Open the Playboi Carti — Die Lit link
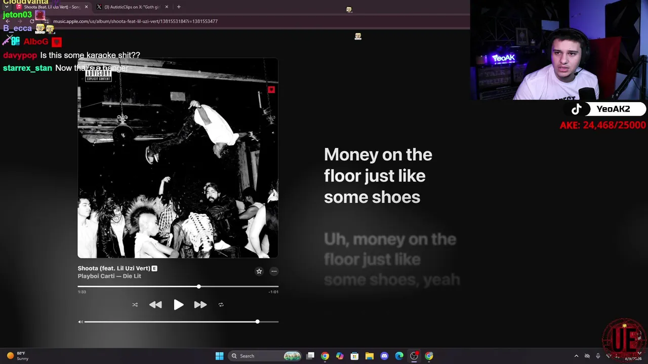 coord(109,276)
